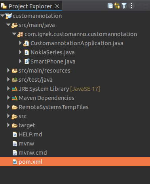The height and width of the screenshot is (184, 150).
Task: Toggle Link with Editor arrows icon
Action: [x=117, y=6]
